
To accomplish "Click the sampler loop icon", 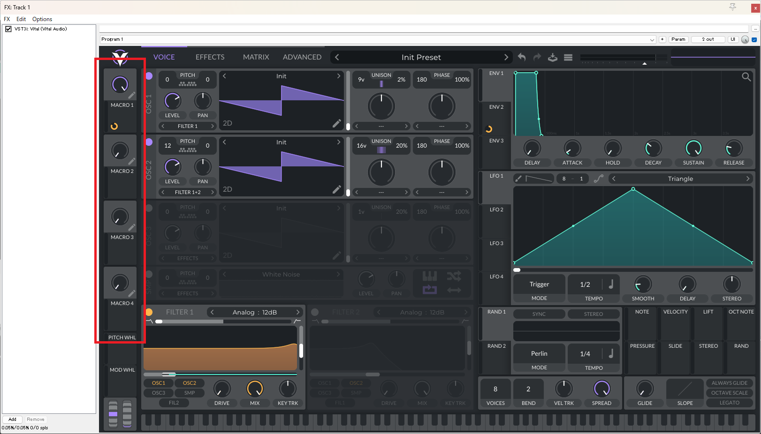I will click(430, 290).
